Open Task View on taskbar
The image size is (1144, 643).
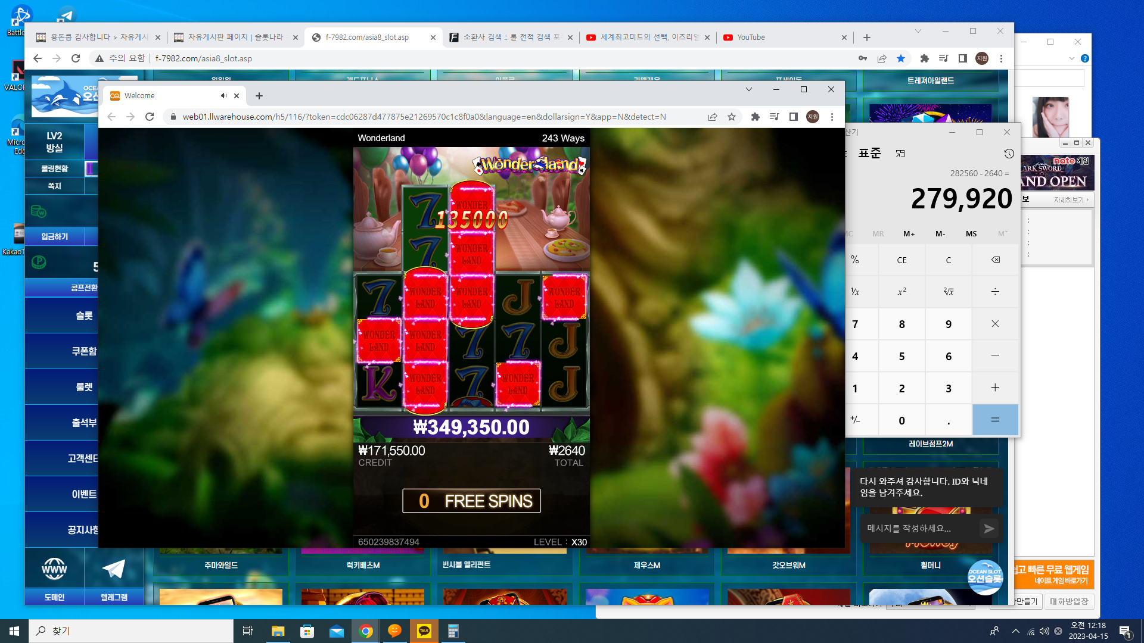click(248, 631)
